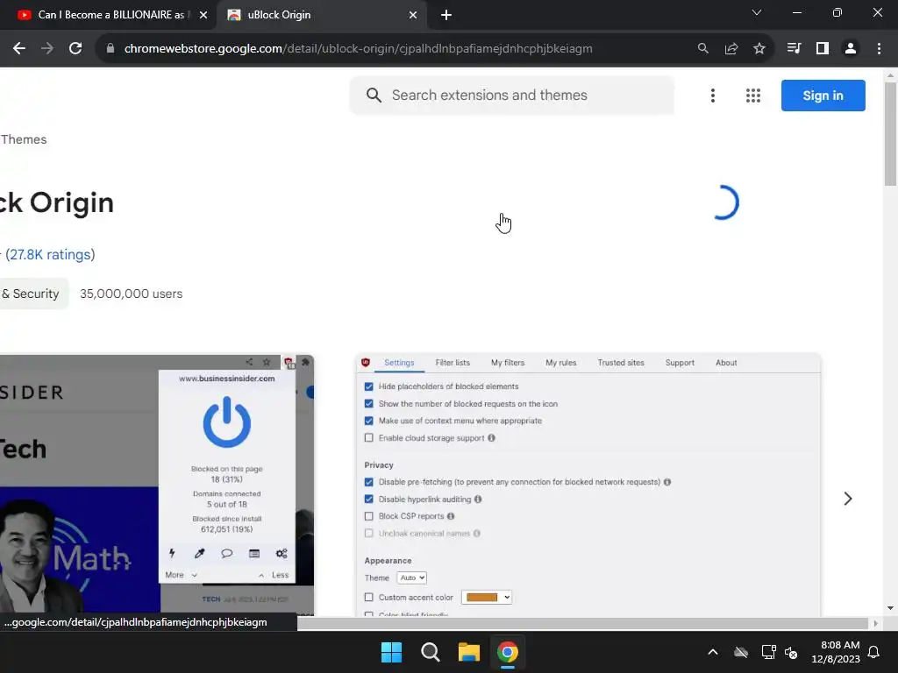The image size is (898, 673).
Task: Open a new browser tab
Action: tap(446, 15)
